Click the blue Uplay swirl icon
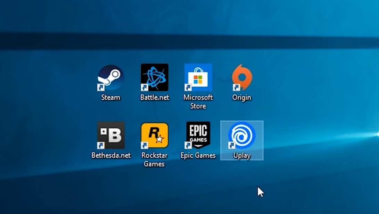Image resolution: width=379 pixels, height=214 pixels. 242,135
